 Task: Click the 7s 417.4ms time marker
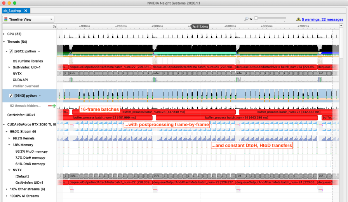[x=200, y=27]
